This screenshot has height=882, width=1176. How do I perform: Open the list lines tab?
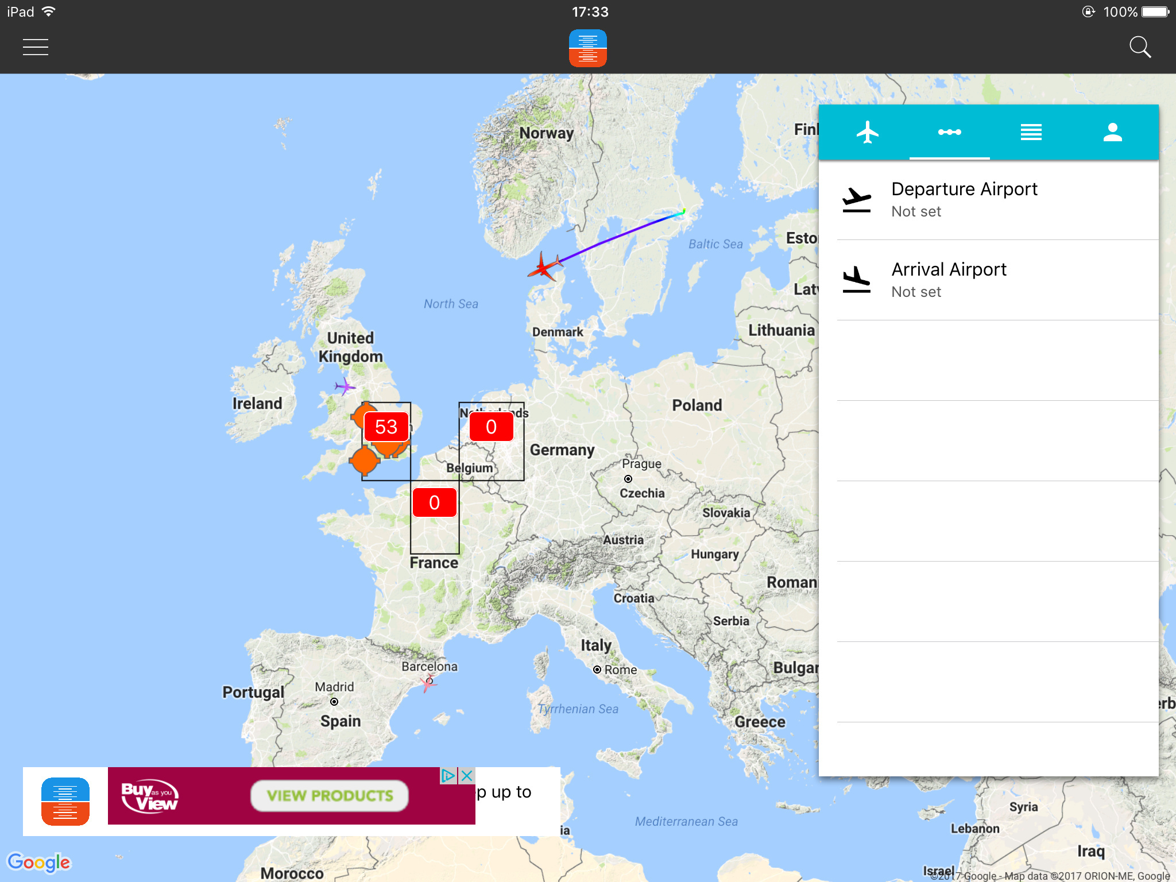point(1031,132)
